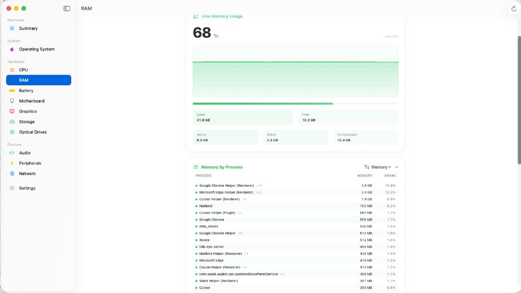Viewport: 521px width, 293px height.
Task: Click the Apple logo Operating System icon
Action: click(x=12, y=49)
